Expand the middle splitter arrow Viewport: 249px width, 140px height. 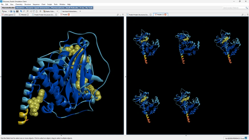coord(126,77)
